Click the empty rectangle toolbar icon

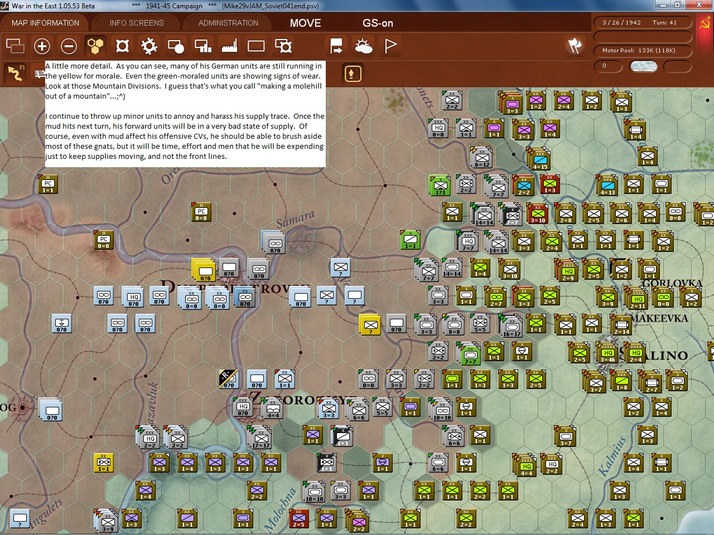point(256,46)
